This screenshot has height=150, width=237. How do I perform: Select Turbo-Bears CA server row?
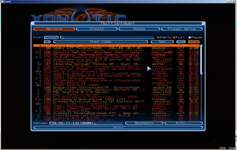(x=116, y=83)
